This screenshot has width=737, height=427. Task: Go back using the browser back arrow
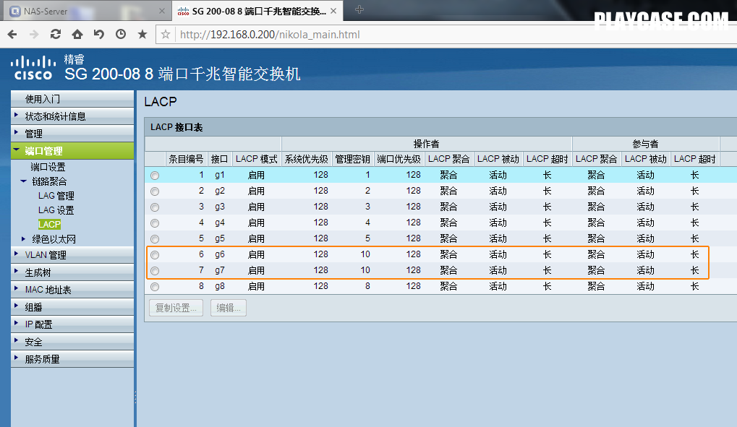click(12, 34)
